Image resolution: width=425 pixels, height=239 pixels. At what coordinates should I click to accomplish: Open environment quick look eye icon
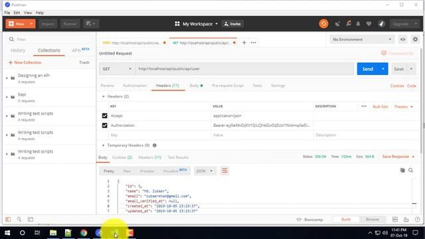click(403, 40)
